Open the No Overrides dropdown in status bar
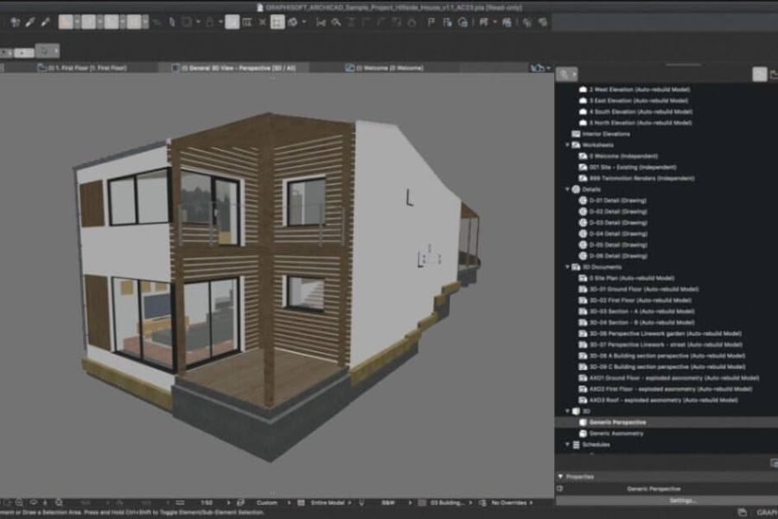This screenshot has width=778, height=519. [512, 502]
